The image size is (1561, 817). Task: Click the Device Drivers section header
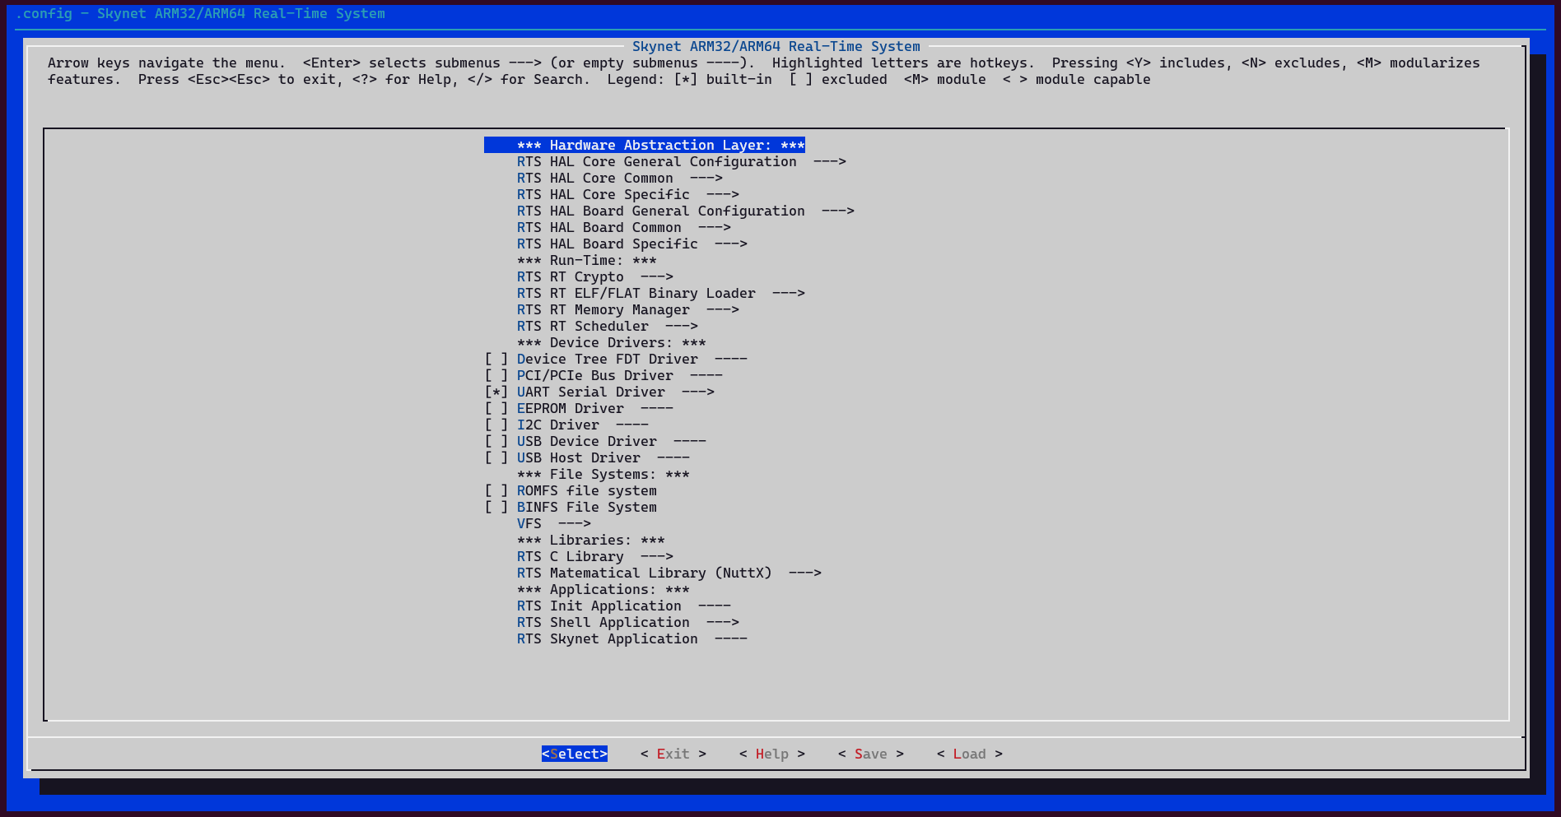[612, 343]
